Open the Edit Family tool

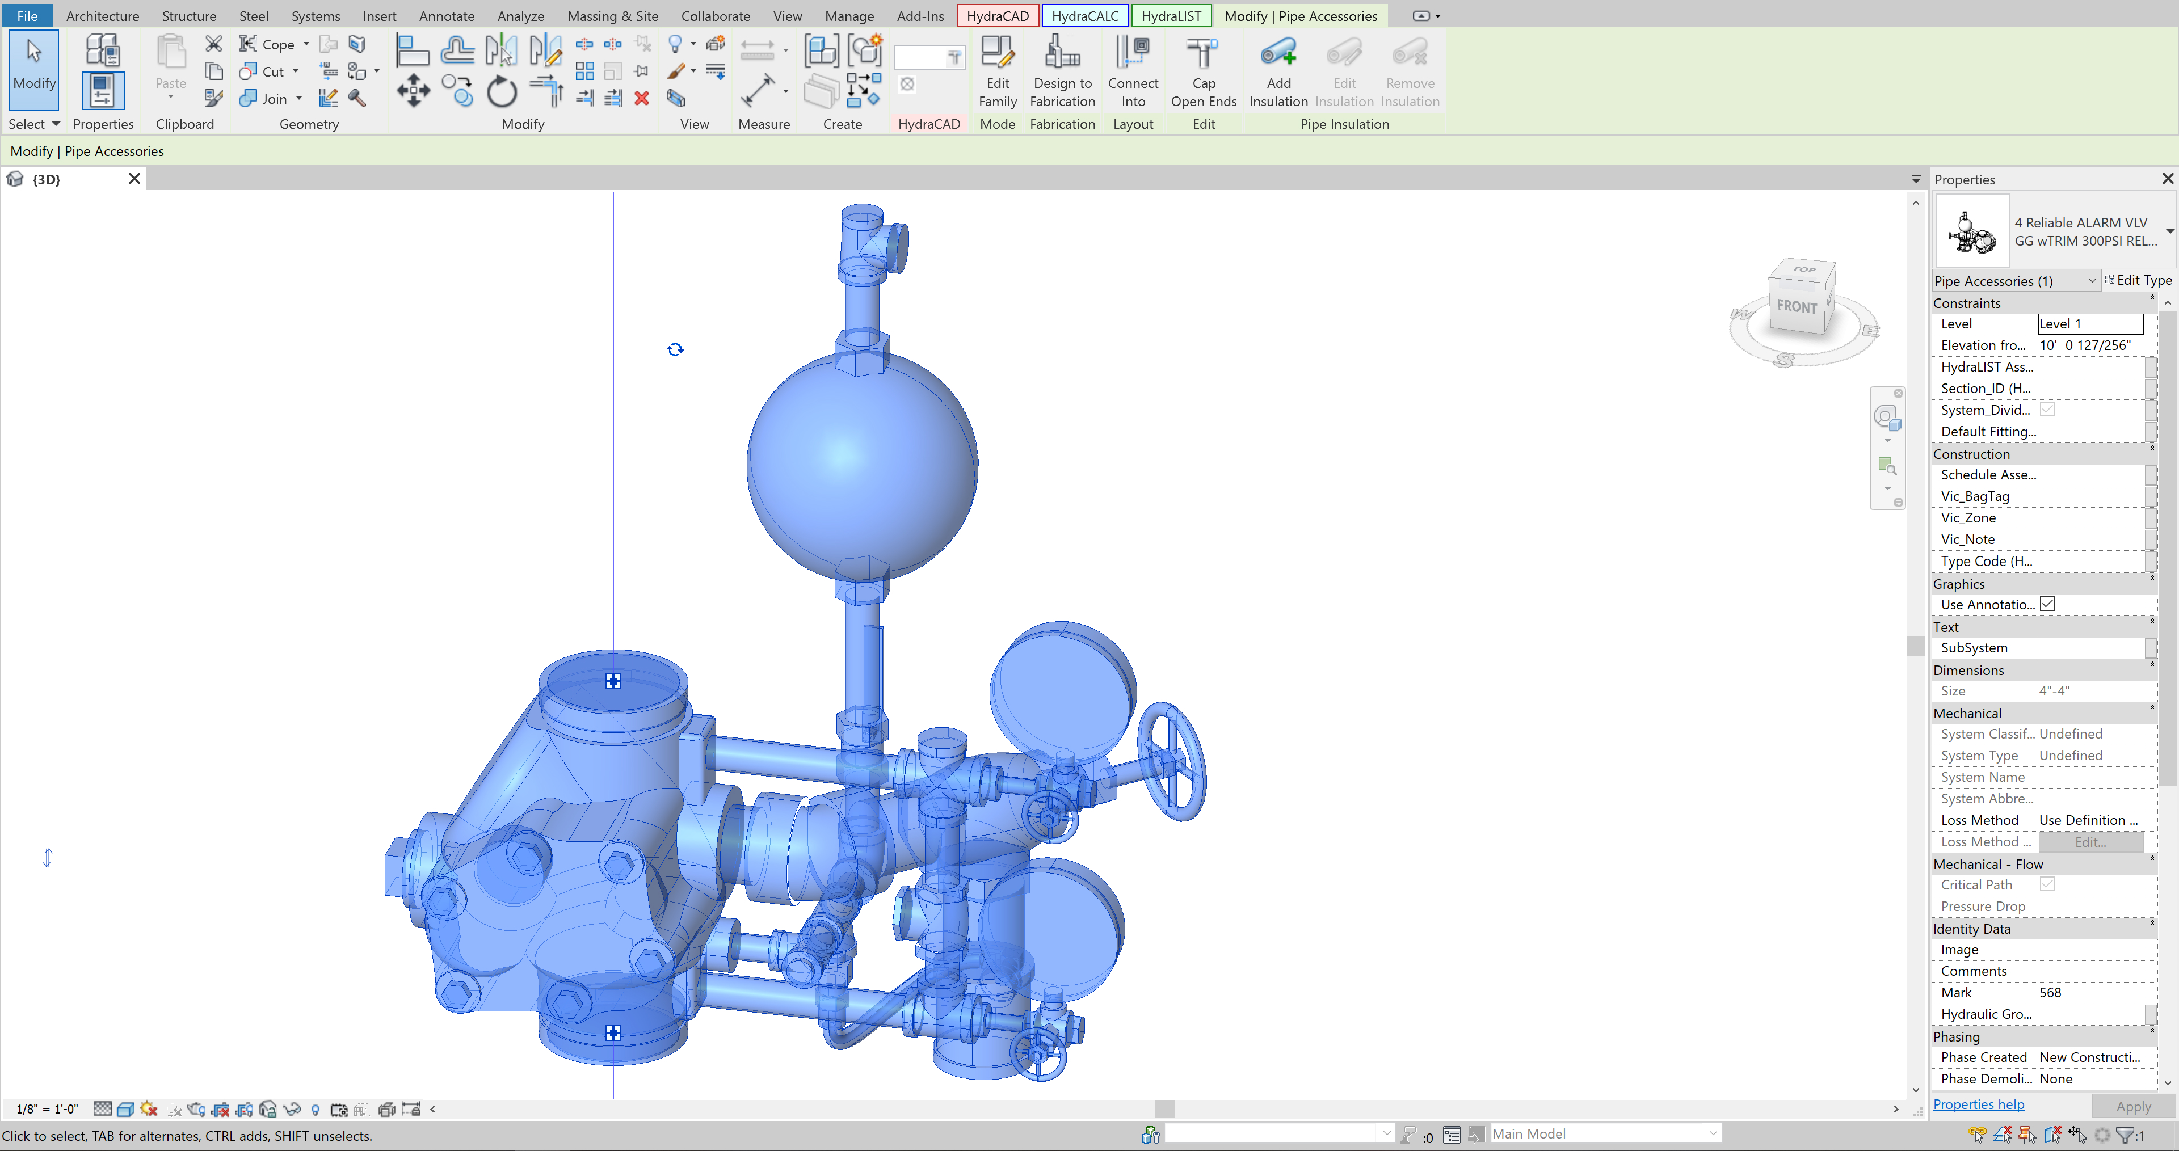tap(998, 72)
